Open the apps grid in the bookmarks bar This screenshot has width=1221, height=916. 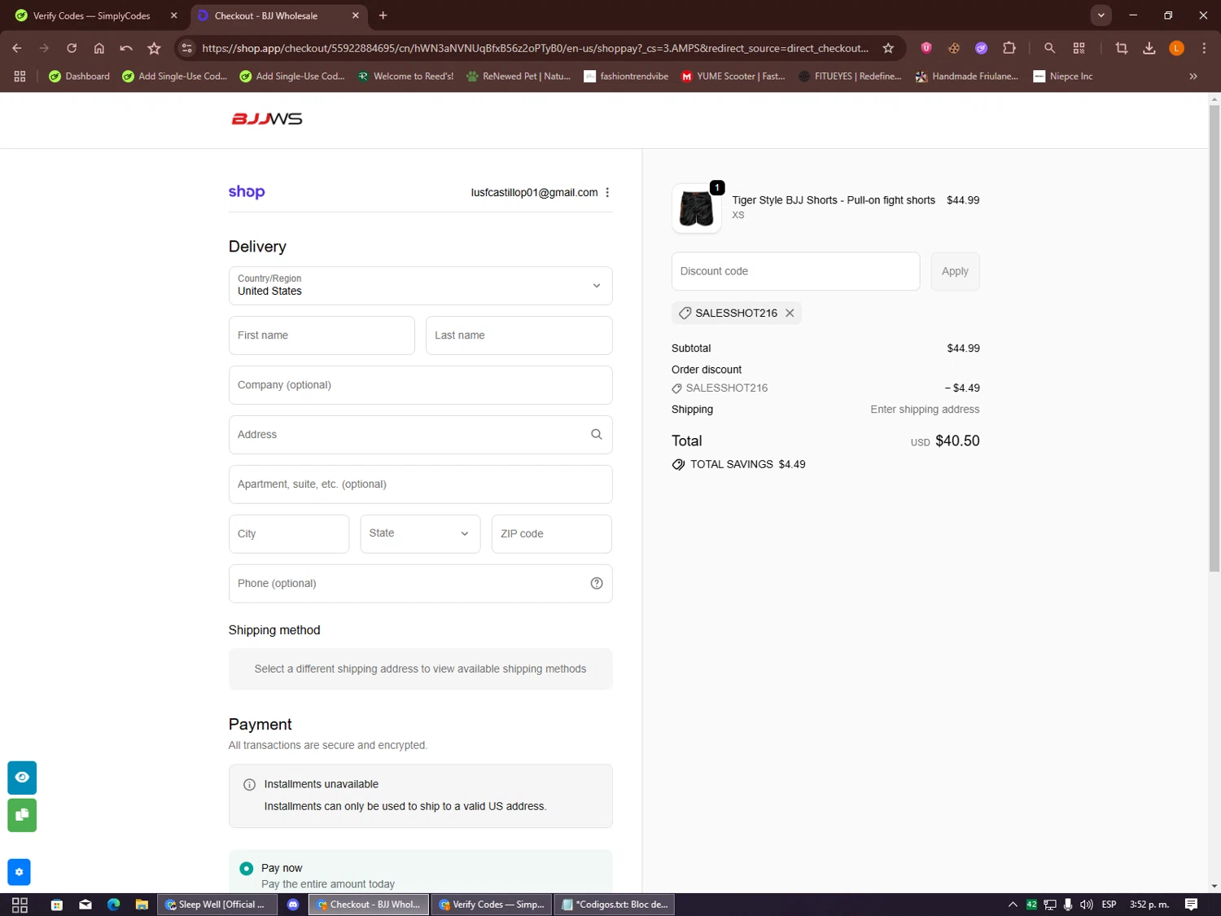(x=20, y=76)
